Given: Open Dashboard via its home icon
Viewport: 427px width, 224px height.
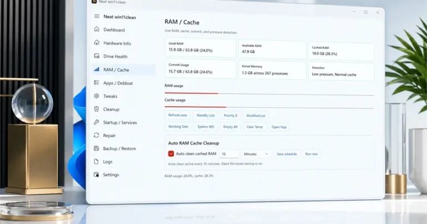Looking at the screenshot, I should point(97,30).
